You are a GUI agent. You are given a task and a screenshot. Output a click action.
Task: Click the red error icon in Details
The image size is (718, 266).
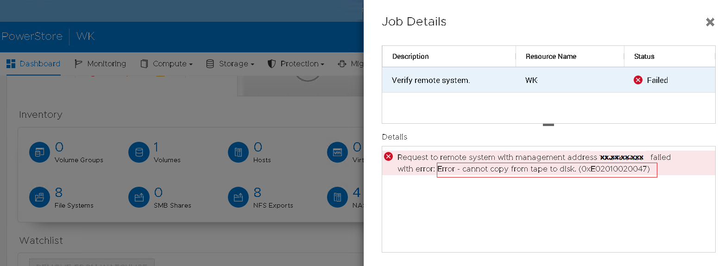click(x=389, y=157)
